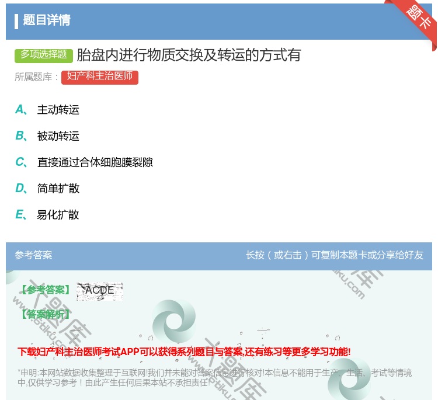Click the 所属题库 label
The image size is (438, 400).
point(36,77)
